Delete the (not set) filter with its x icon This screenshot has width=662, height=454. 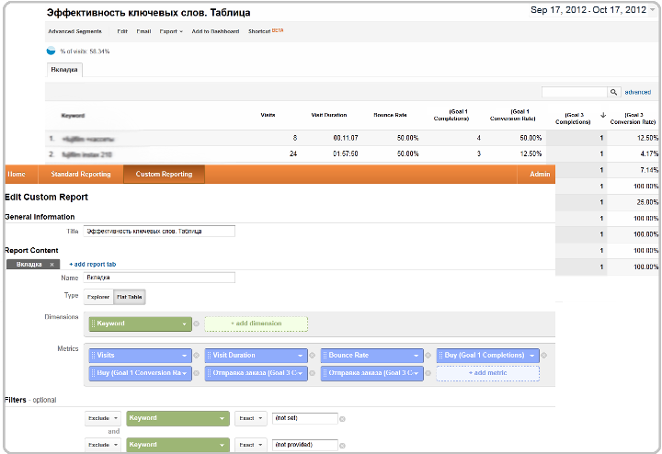(342, 419)
